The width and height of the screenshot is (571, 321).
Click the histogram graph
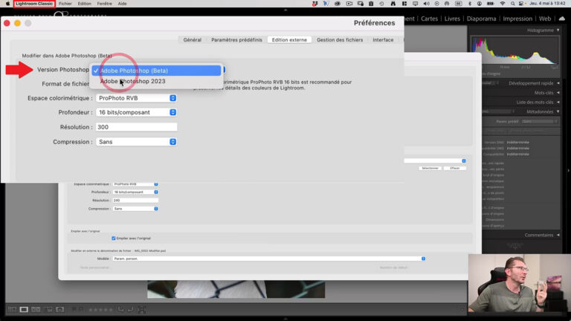515,51
